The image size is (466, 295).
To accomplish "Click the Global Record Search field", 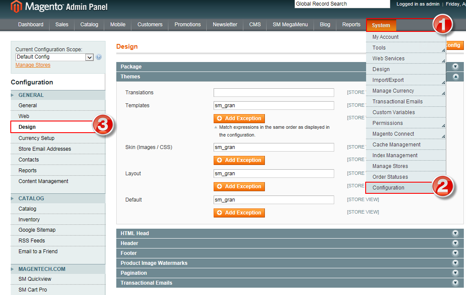I will pyautogui.click(x=342, y=4).
